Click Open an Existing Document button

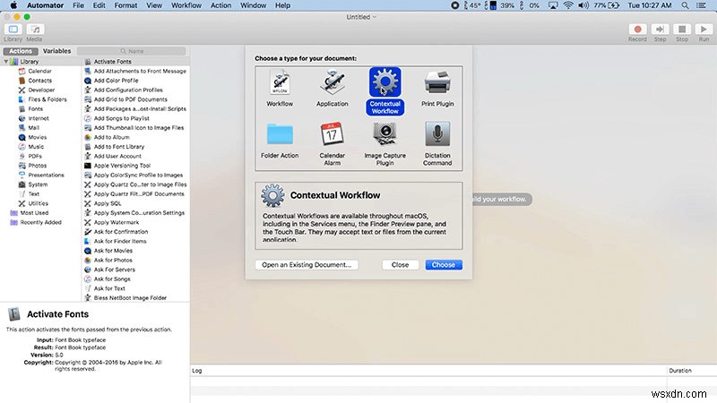click(307, 265)
